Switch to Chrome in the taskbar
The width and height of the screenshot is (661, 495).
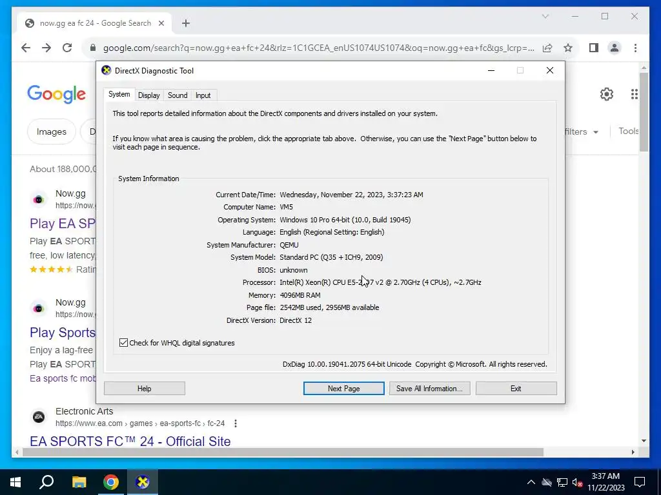[111, 482]
